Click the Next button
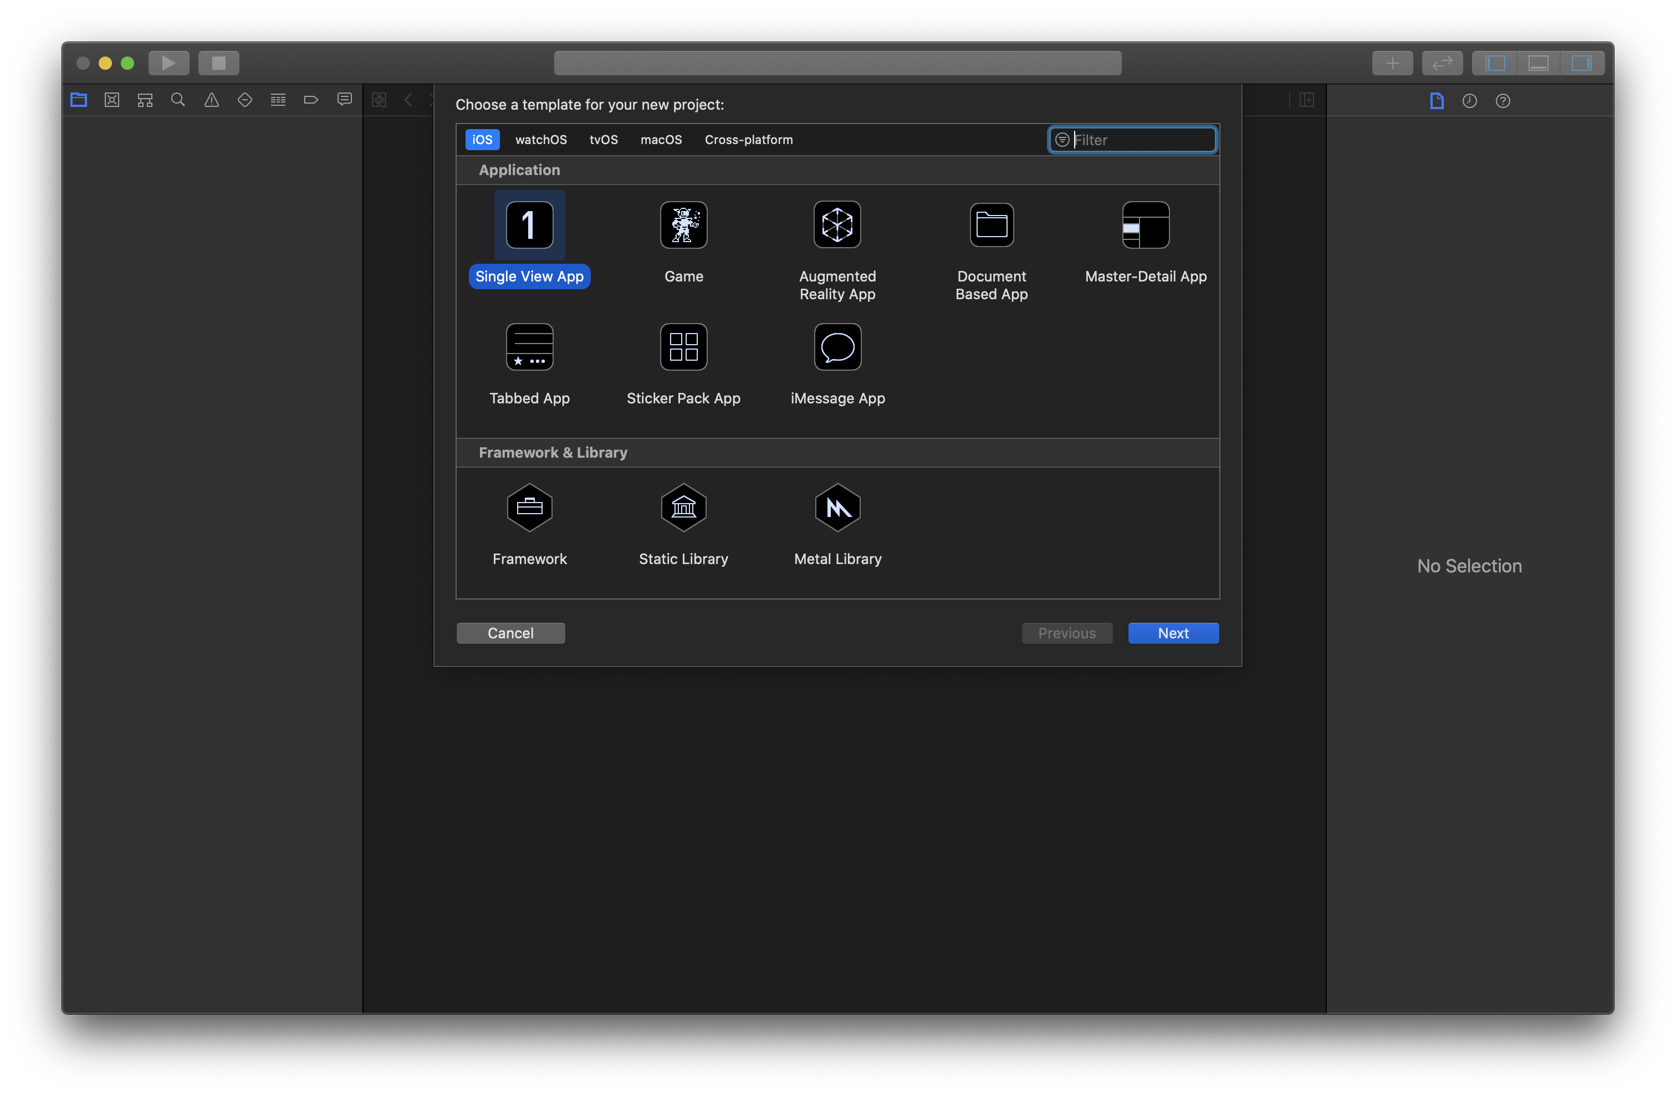This screenshot has height=1096, width=1676. (1173, 633)
